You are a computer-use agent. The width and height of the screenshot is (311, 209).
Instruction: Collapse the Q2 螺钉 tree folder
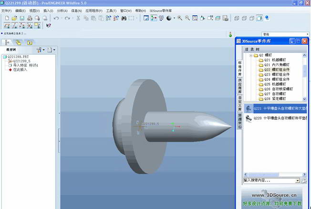(250, 55)
